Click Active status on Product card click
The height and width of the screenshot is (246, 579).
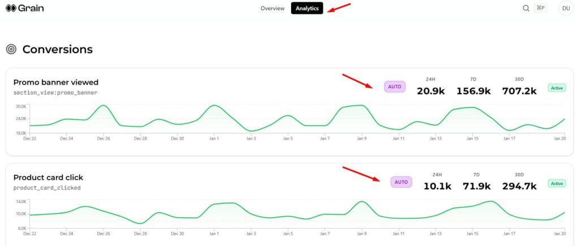click(x=556, y=183)
